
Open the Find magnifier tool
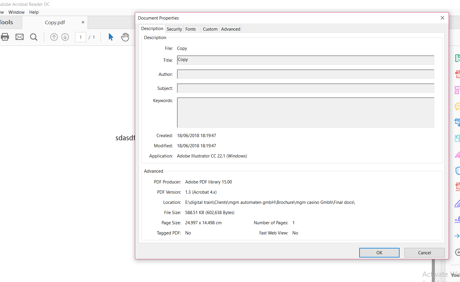34,37
